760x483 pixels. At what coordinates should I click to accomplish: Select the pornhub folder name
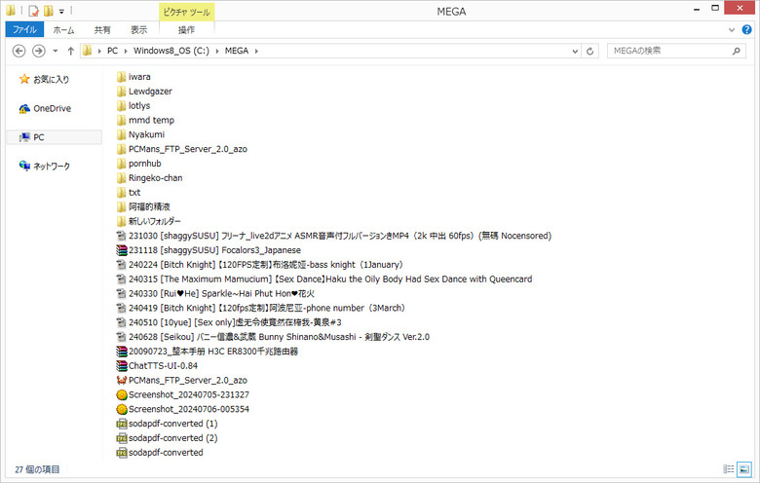(x=145, y=164)
